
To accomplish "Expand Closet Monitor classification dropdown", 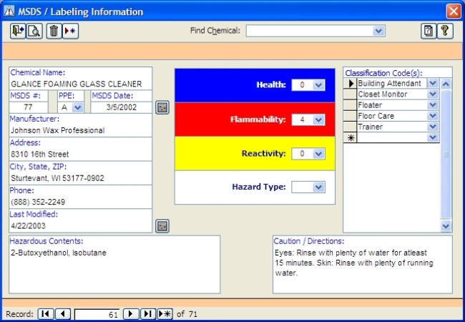I will point(433,94).
